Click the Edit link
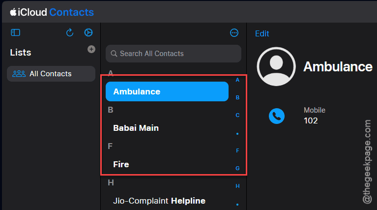This screenshot has width=377, height=210. pyautogui.click(x=262, y=33)
